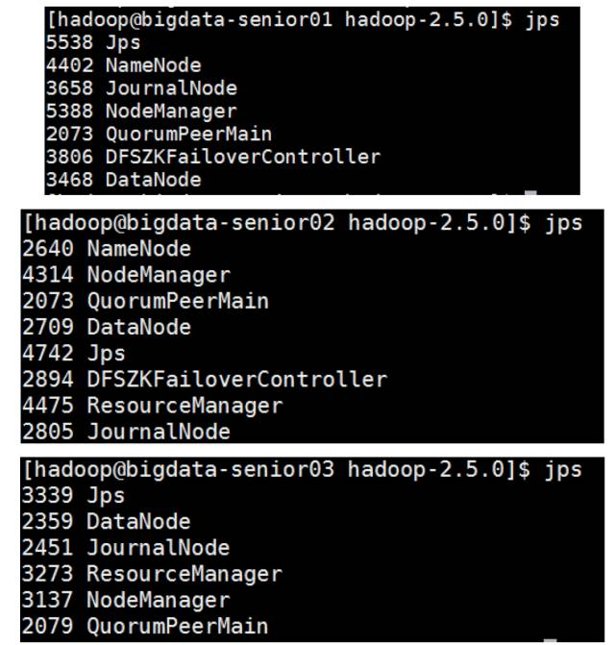Click the jps command in senior01 terminal
Screen dimensions: 615x645
tap(542, 19)
